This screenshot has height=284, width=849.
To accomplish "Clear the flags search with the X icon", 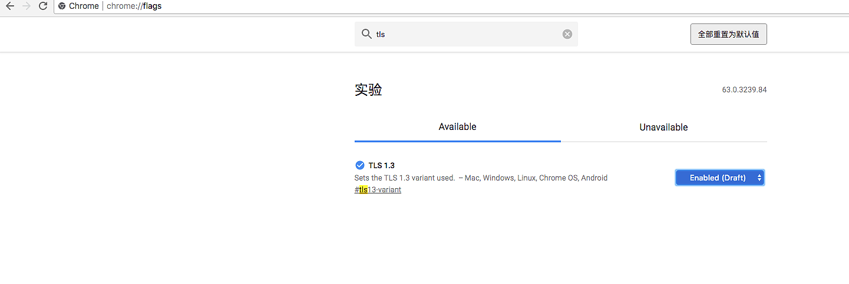I will (x=567, y=34).
